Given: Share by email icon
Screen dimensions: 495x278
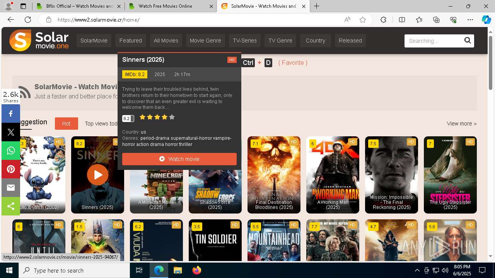Looking at the screenshot, I should coord(11,188).
